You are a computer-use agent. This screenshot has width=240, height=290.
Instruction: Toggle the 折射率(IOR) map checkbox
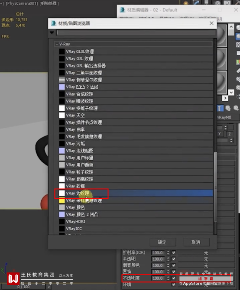174,252
